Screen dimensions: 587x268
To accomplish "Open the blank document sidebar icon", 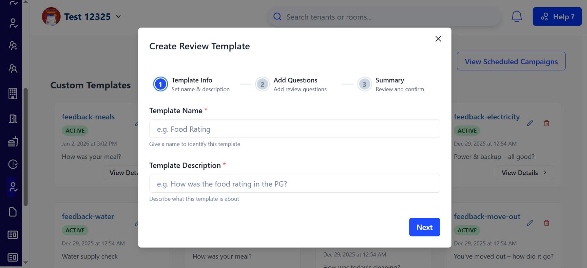I will tap(13, 212).
